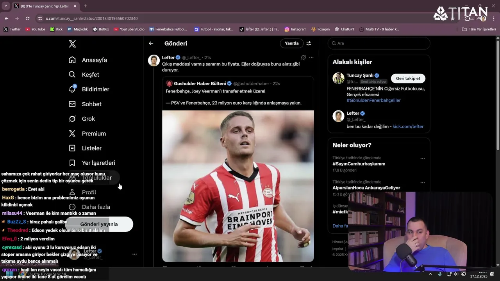
Task: Open Twitter bookmark
Action: pos(12,29)
